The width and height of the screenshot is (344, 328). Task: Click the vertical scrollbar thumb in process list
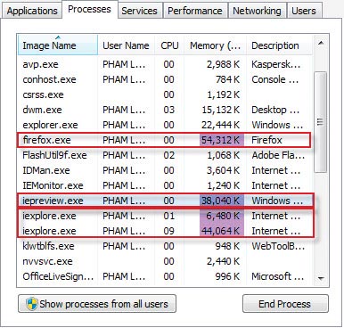321,122
